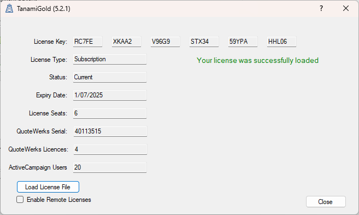The image size is (359, 215).
Task: Click the QuoteWerks Licences field
Action: (x=110, y=149)
